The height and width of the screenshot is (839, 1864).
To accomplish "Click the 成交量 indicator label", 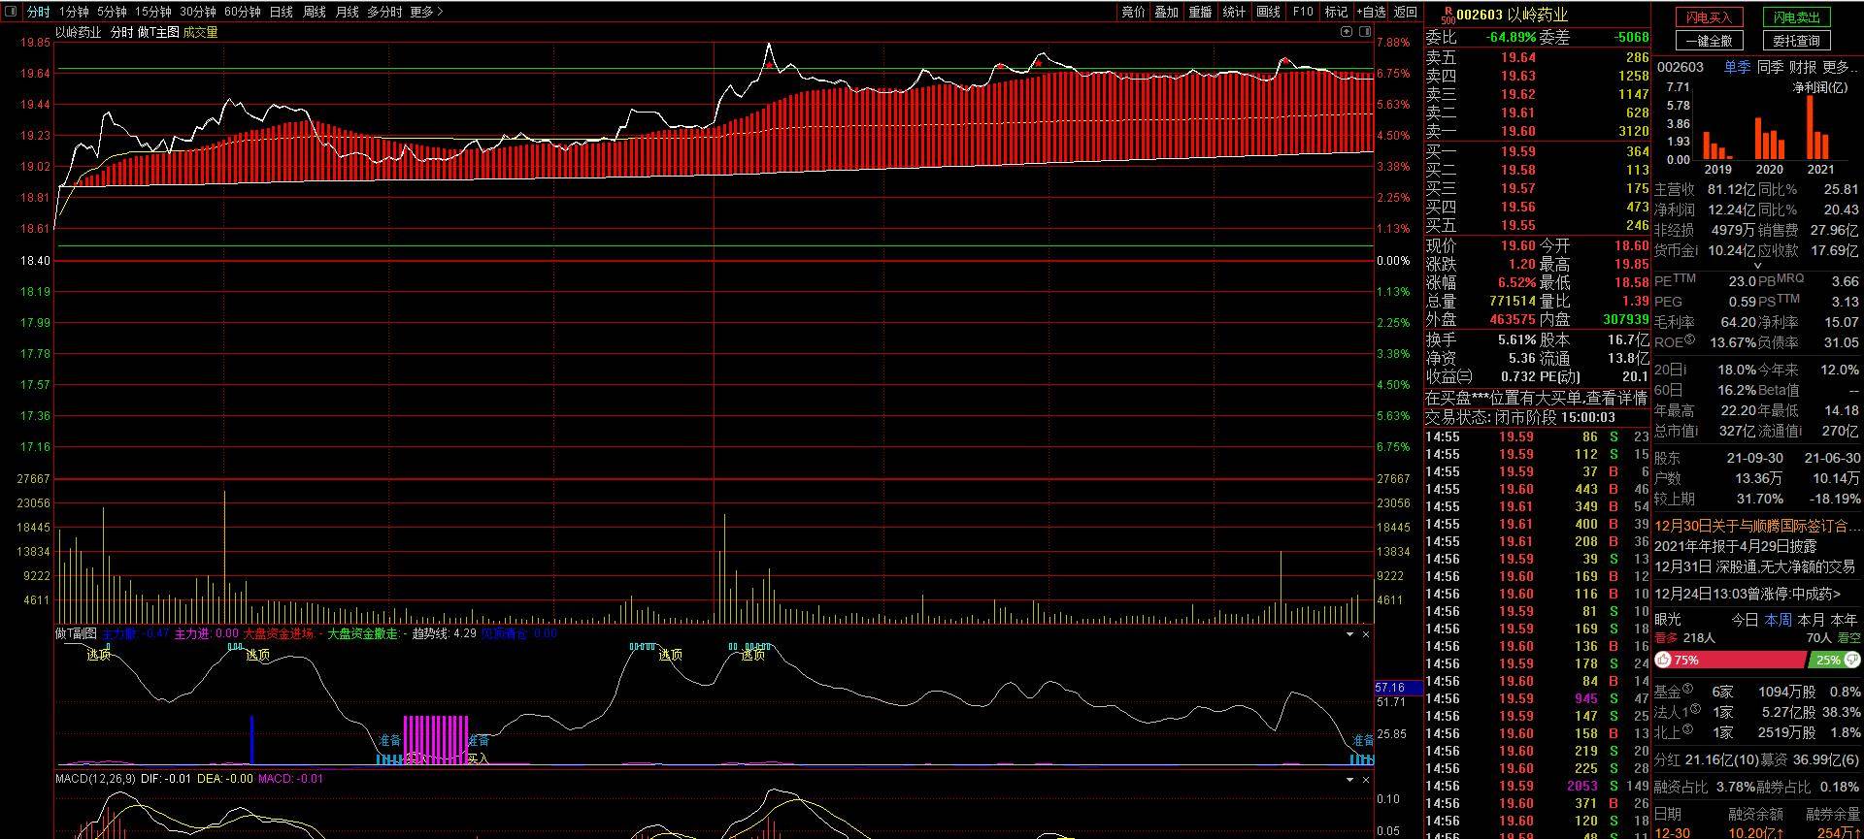I will coord(200,32).
